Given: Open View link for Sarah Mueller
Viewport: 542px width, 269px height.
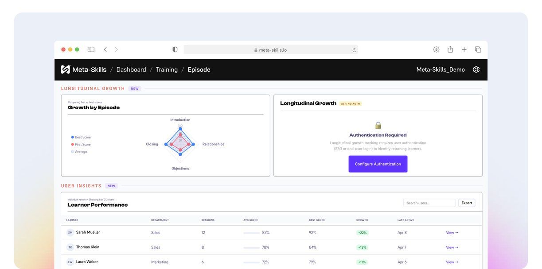Looking at the screenshot, I should click(452, 233).
